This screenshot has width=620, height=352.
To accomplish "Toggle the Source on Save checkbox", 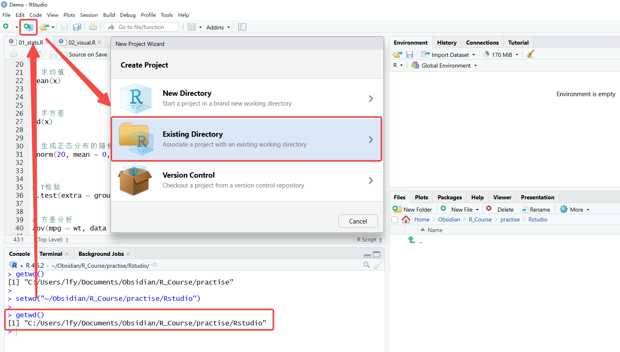I will coord(64,54).
